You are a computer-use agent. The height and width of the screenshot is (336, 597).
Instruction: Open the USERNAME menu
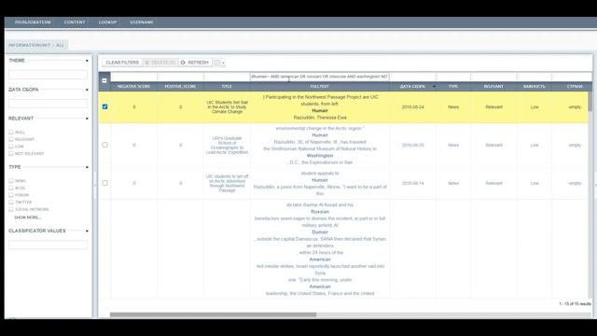[141, 22]
